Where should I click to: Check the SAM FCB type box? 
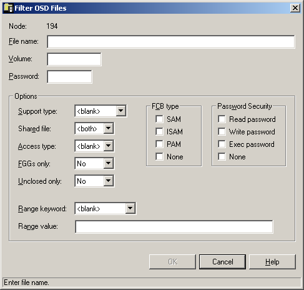(159, 119)
